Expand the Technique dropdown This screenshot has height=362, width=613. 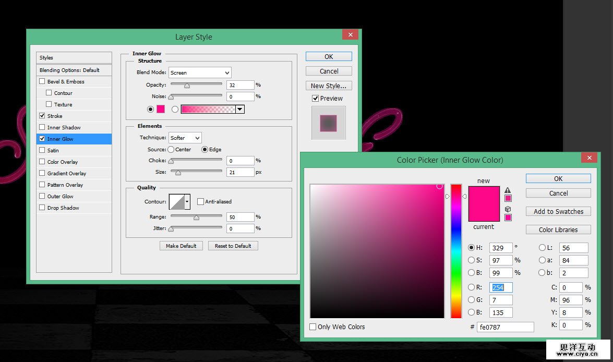coord(185,138)
